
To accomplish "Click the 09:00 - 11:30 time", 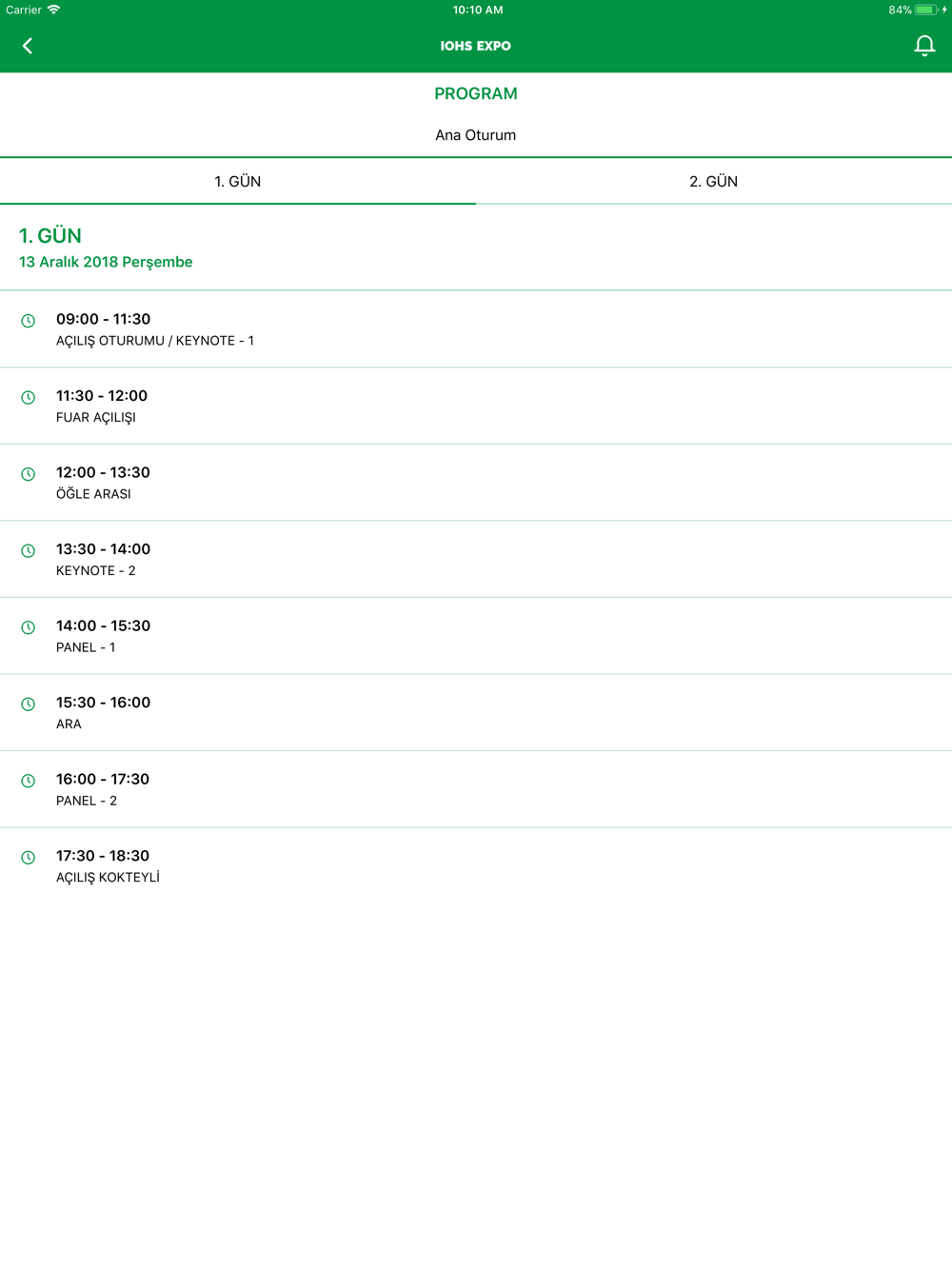I will (103, 319).
